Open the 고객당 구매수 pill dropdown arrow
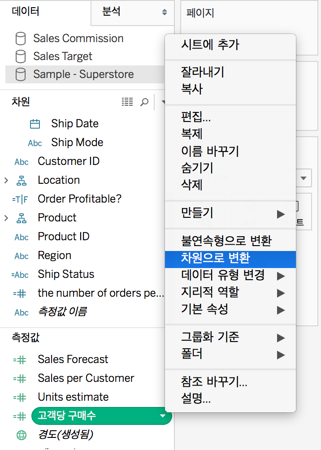 click(162, 416)
